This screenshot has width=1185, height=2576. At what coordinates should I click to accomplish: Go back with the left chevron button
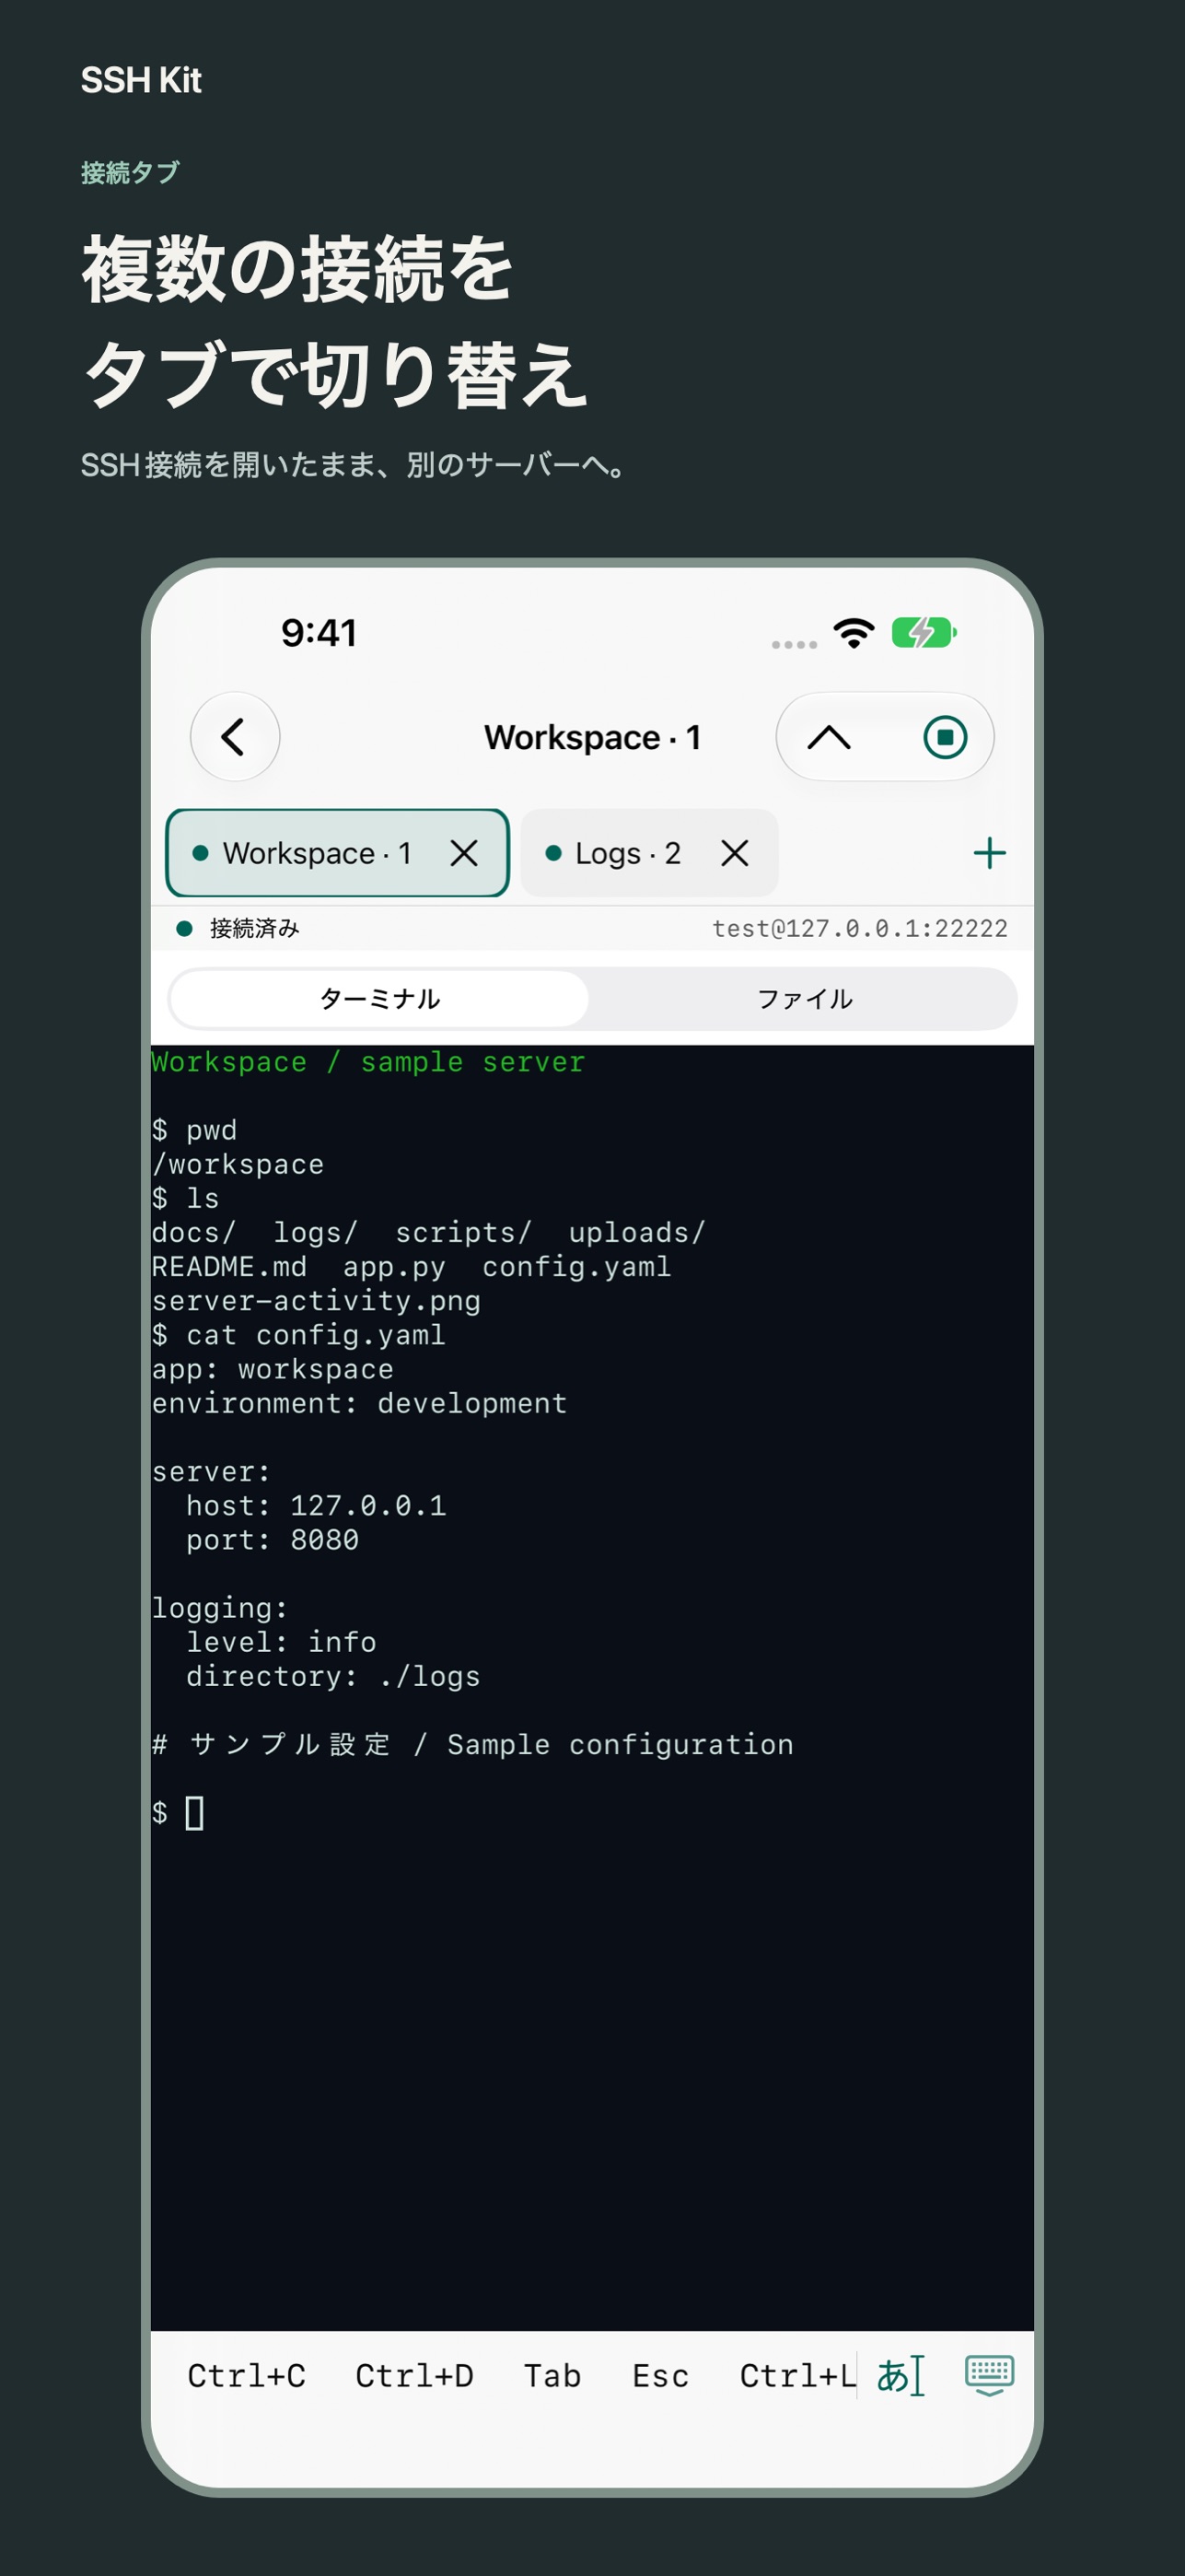click(235, 737)
